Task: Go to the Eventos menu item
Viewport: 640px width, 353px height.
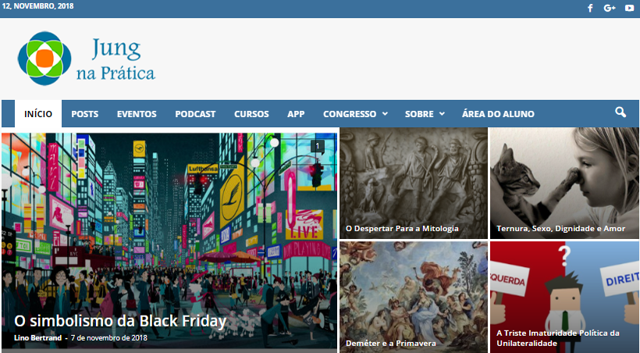Action: (x=137, y=114)
